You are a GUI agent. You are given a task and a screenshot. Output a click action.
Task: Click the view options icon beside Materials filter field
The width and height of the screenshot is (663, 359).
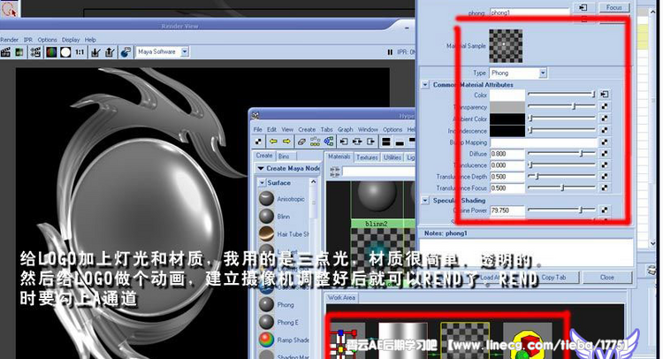tap(334, 171)
